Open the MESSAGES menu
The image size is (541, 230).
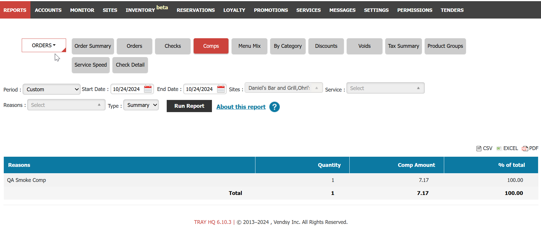(x=342, y=10)
